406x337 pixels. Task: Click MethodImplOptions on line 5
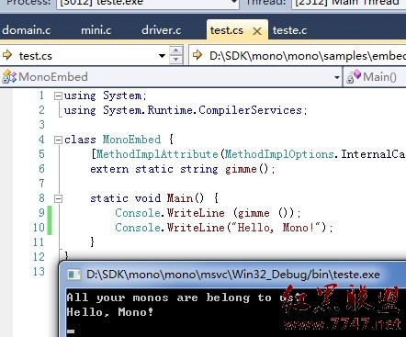(x=279, y=154)
